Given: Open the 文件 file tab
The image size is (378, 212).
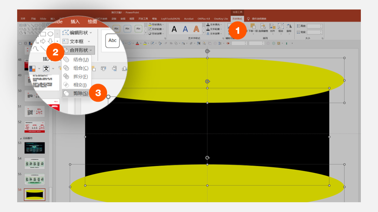Looking at the screenshot, I should tap(23, 19).
